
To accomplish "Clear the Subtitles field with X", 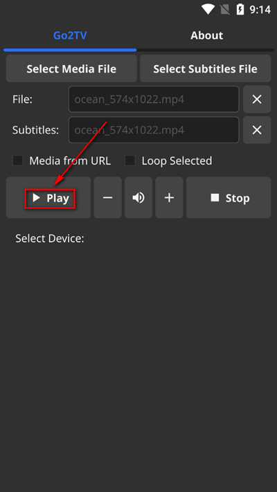I will pyautogui.click(x=257, y=130).
